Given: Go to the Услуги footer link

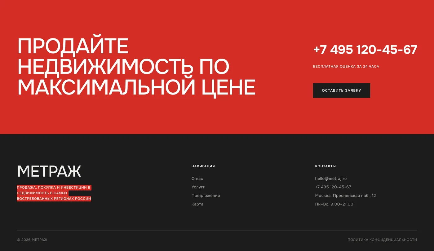Looking at the screenshot, I should coord(198,187).
